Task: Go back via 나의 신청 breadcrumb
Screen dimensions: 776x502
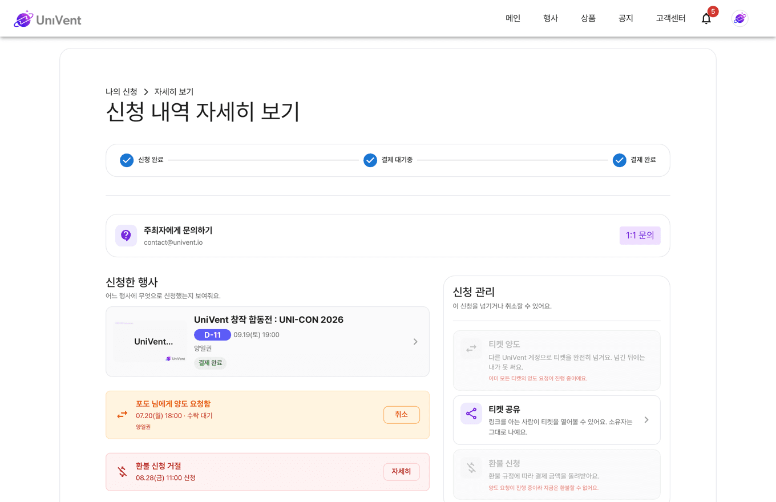Action: [122, 92]
